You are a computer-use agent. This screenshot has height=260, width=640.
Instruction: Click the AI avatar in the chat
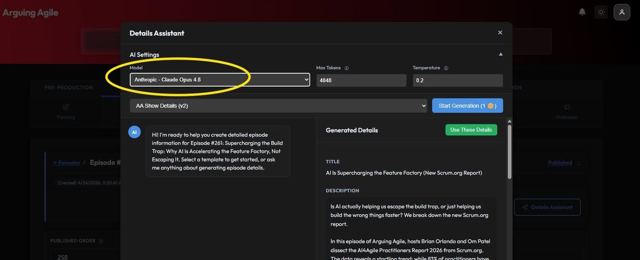click(x=135, y=132)
